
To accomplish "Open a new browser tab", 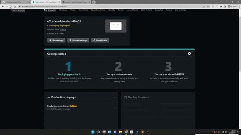I will click(94, 2).
